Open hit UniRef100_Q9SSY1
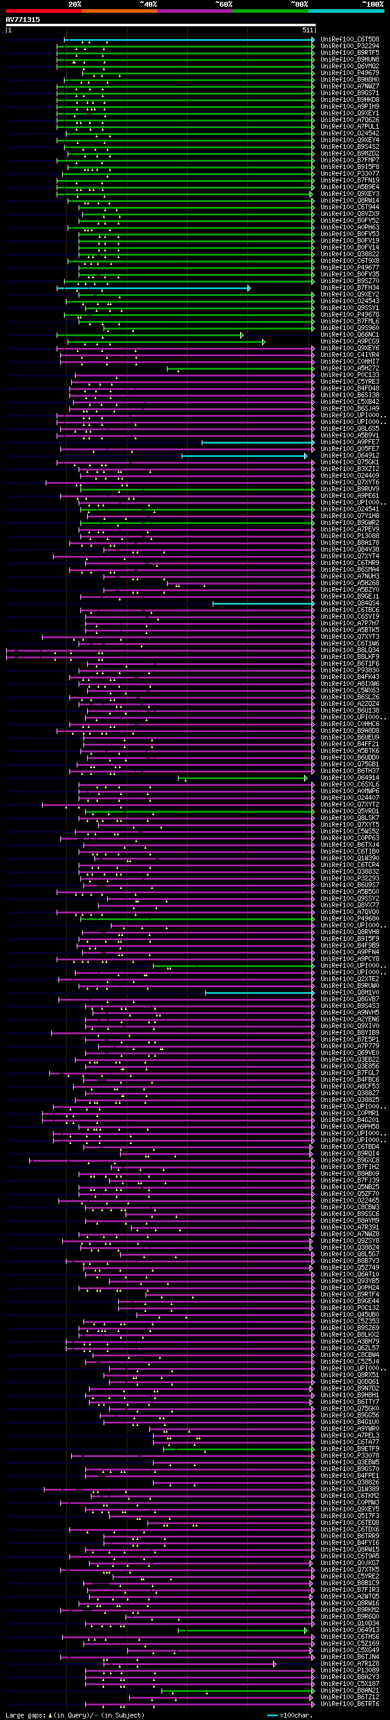390x1720 pixels. 350,308
